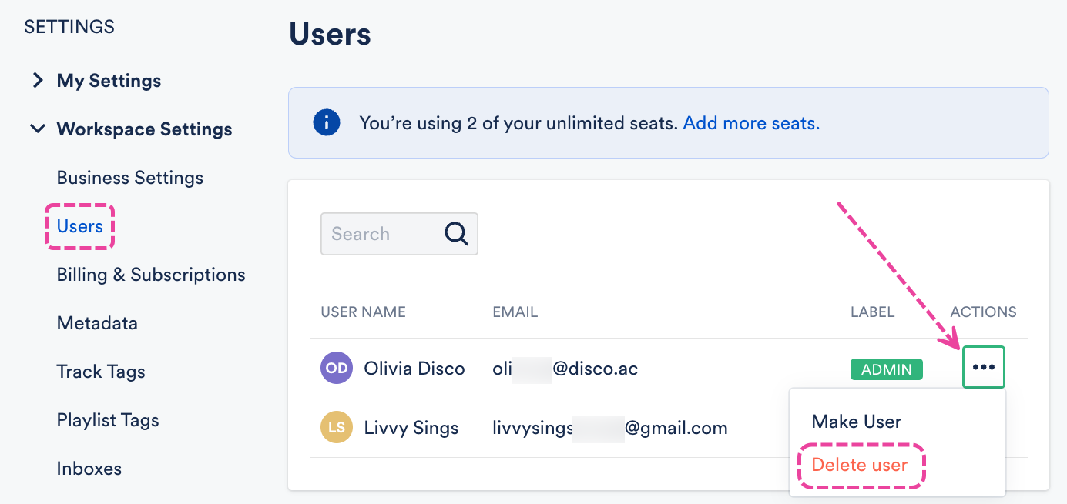Click into the user Search field

pos(381,234)
